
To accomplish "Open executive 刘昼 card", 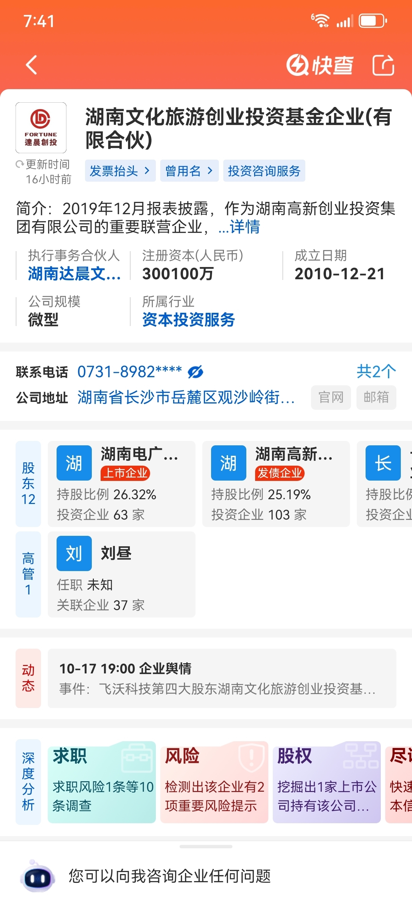I will click(121, 574).
